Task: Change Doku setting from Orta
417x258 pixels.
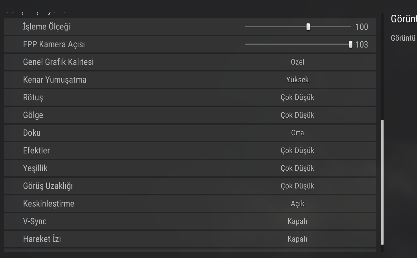Action: coord(297,133)
